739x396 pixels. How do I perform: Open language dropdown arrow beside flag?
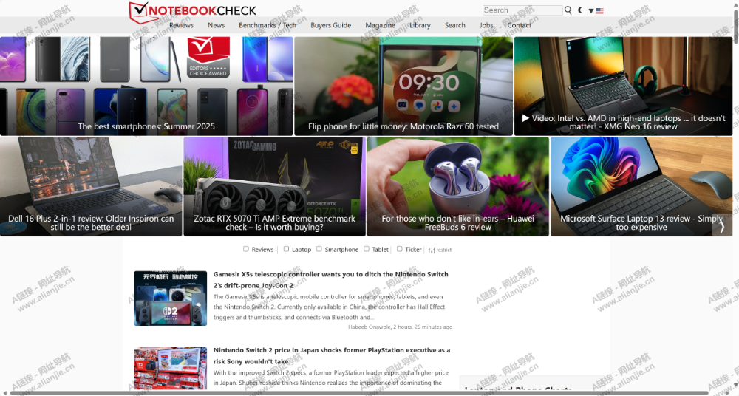point(591,10)
